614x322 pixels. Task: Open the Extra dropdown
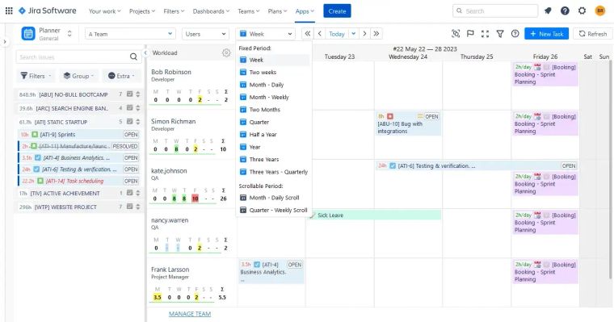pos(121,76)
